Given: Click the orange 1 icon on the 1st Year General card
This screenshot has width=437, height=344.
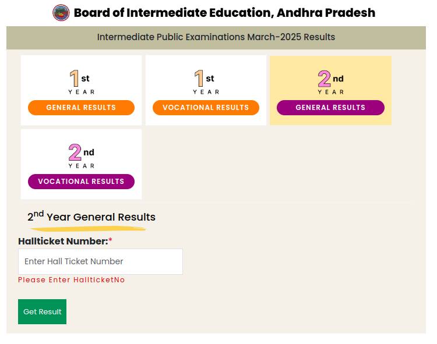Looking at the screenshot, I should pyautogui.click(x=74, y=78).
